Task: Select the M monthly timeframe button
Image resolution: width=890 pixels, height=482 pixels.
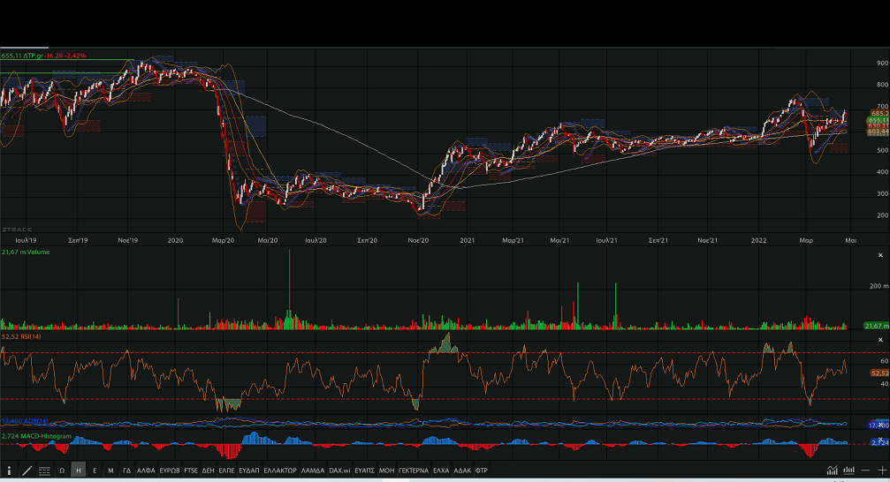Action: click(110, 471)
